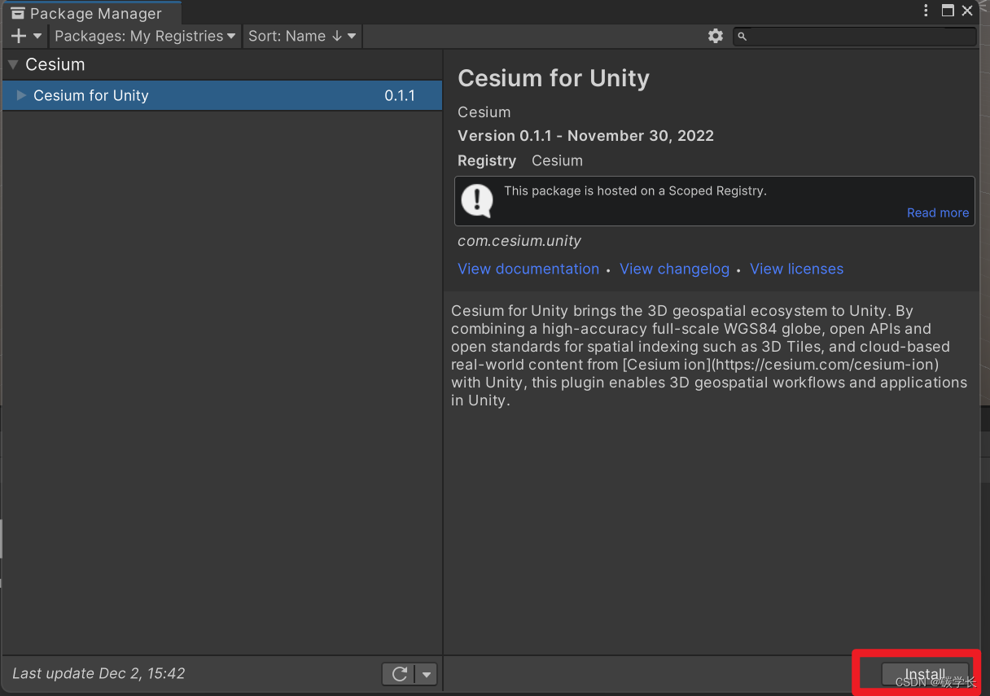Click the com.cesium.unity package name
990x696 pixels.
pos(519,241)
